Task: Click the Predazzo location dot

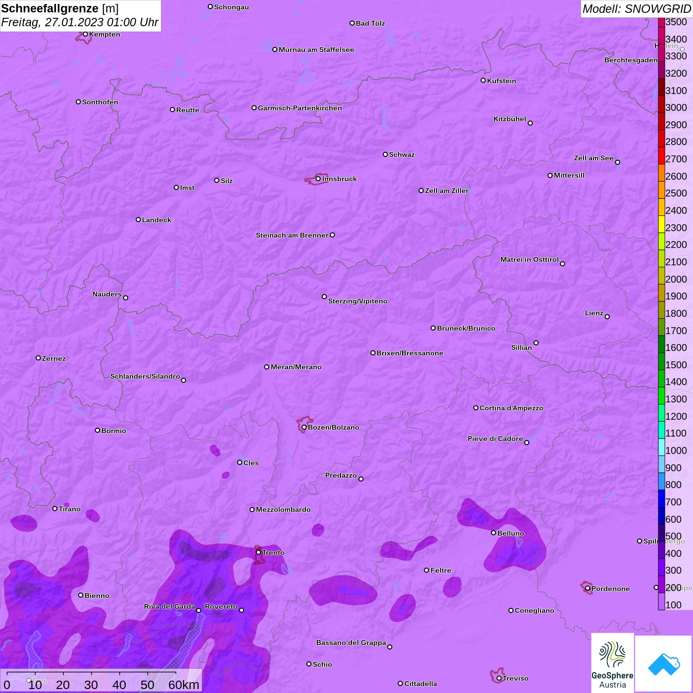Action: [x=361, y=479]
